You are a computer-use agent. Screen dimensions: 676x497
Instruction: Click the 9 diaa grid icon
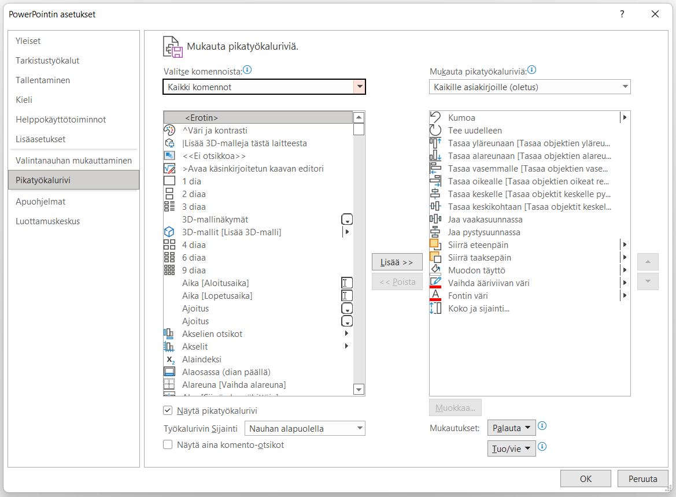[x=169, y=270]
